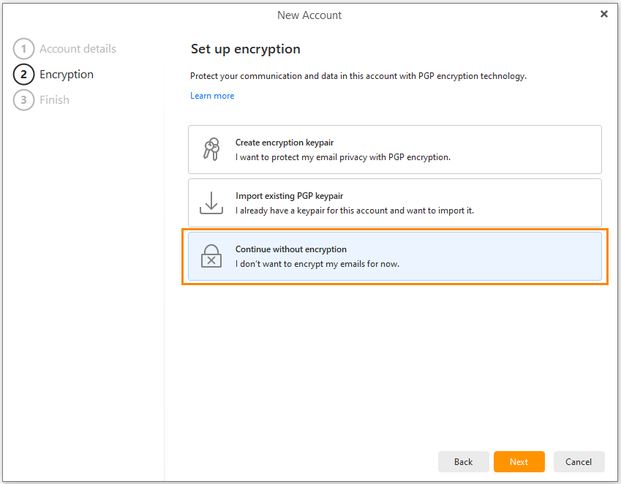This screenshot has width=621, height=484.
Task: Click 'I want to protect my email privacy' text
Action: [x=343, y=157]
